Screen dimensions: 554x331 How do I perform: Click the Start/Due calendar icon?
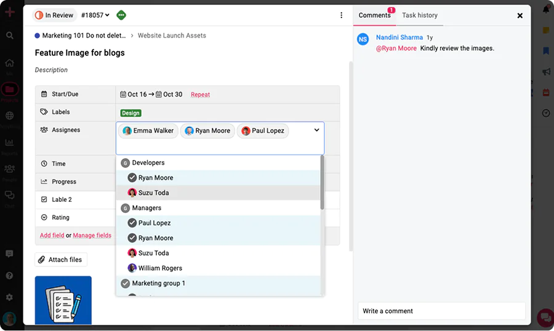point(44,94)
